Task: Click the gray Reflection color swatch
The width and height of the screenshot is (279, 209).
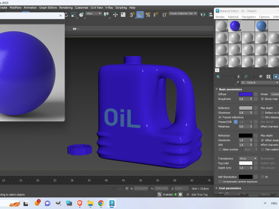Action: [x=246, y=108]
